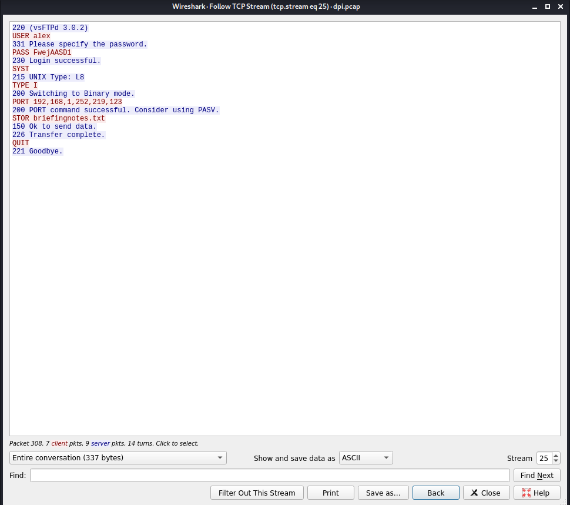Focus the Find text field
The height and width of the screenshot is (505, 570).
point(270,475)
